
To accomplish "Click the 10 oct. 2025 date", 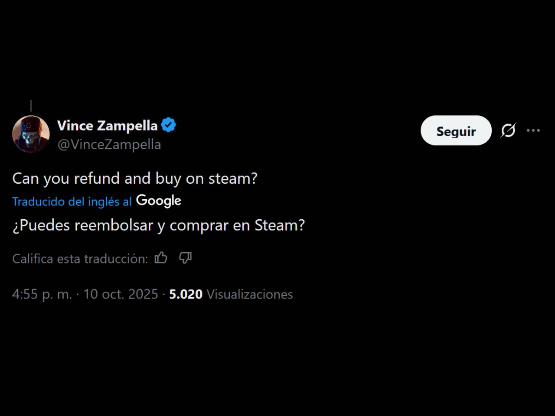I will click(121, 294).
